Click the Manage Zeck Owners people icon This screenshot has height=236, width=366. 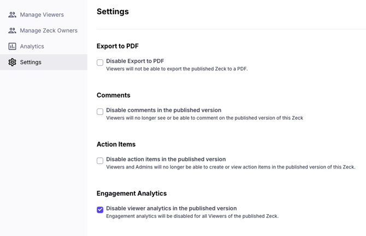tap(12, 31)
